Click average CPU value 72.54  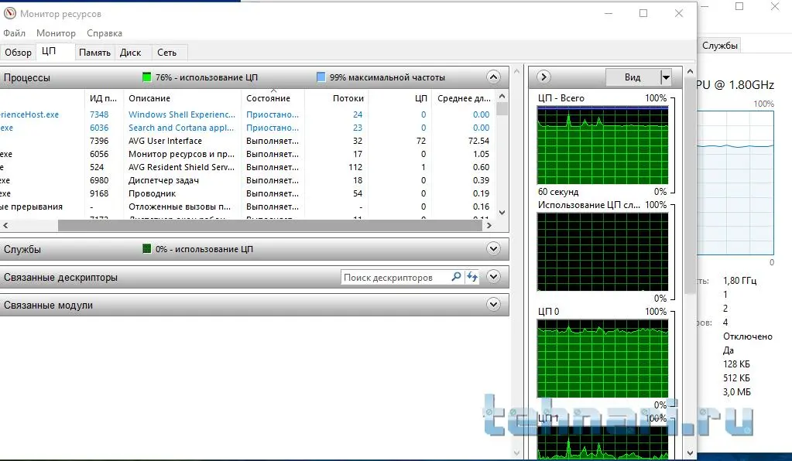pyautogui.click(x=478, y=141)
